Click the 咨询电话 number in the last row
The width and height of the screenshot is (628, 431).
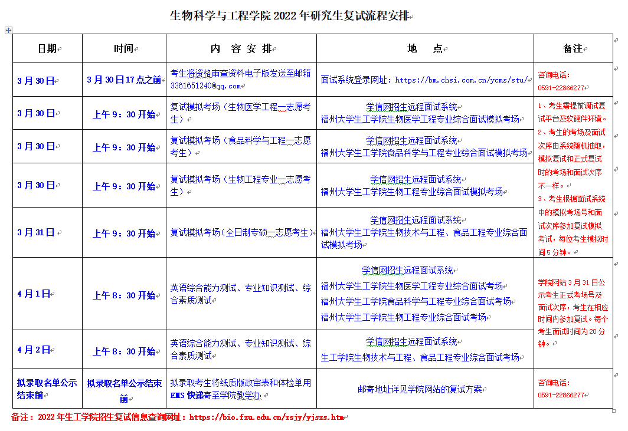[x=561, y=395]
